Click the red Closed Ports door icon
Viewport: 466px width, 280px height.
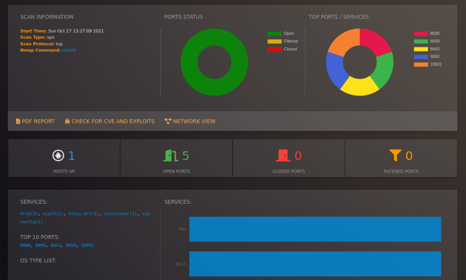pyautogui.click(x=282, y=156)
